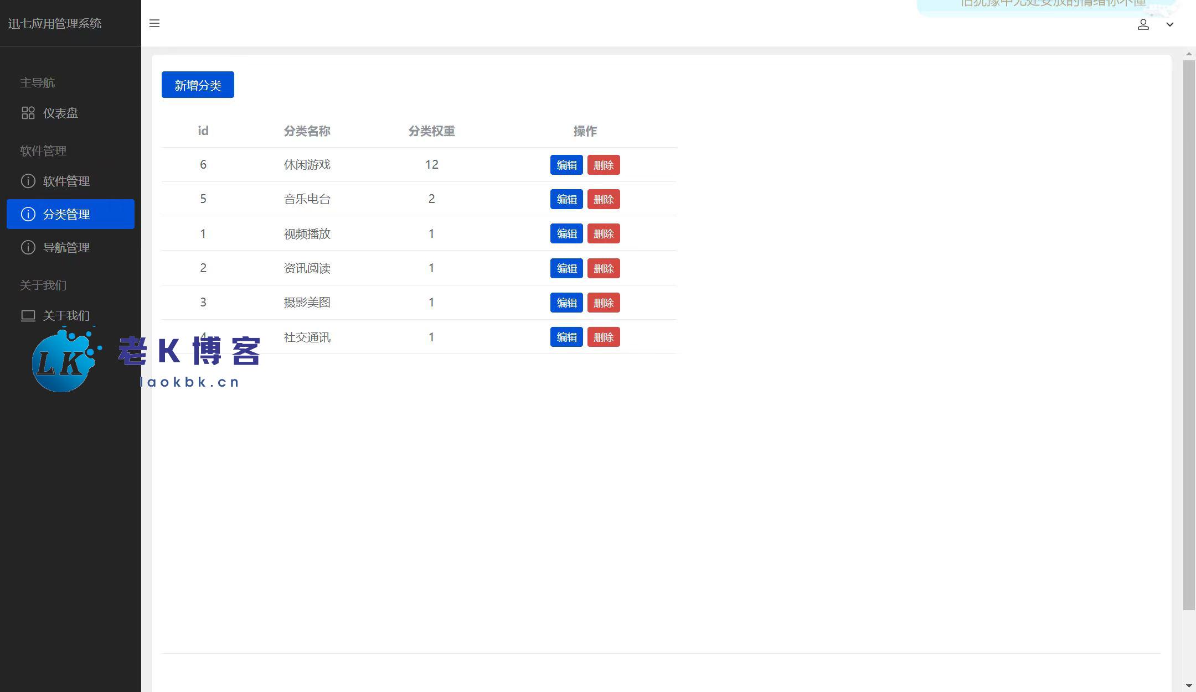Delete the 摄影美图 category

[603, 303]
